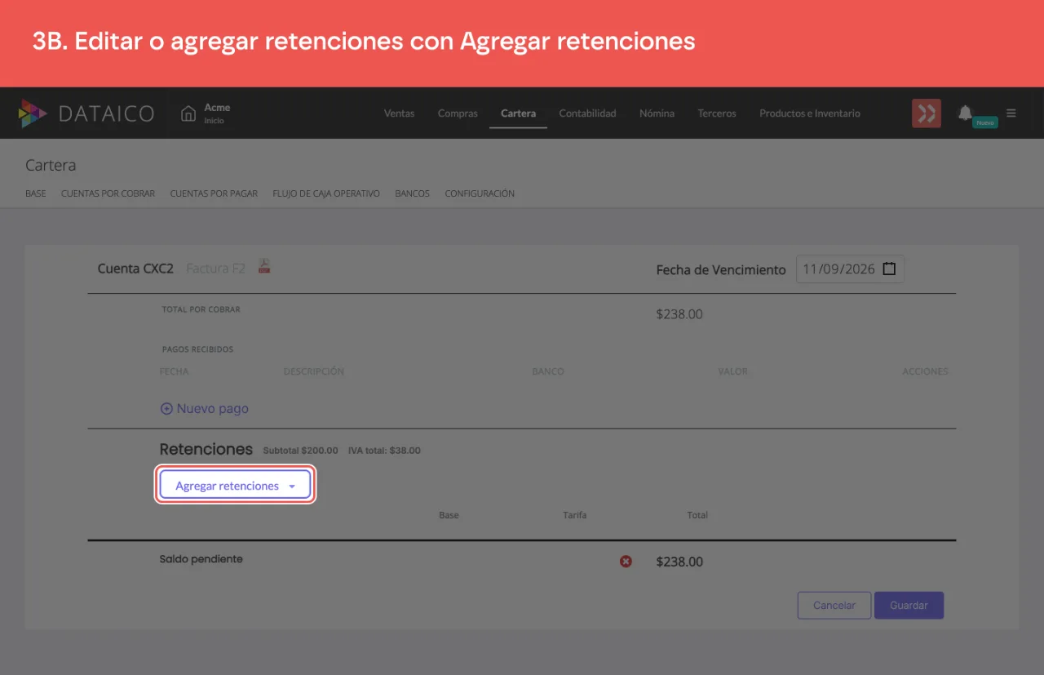Click the IVA total: $38.00 text

click(384, 451)
